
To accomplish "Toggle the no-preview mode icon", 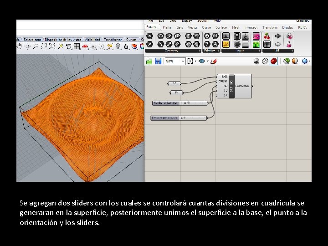I will tap(256, 61).
